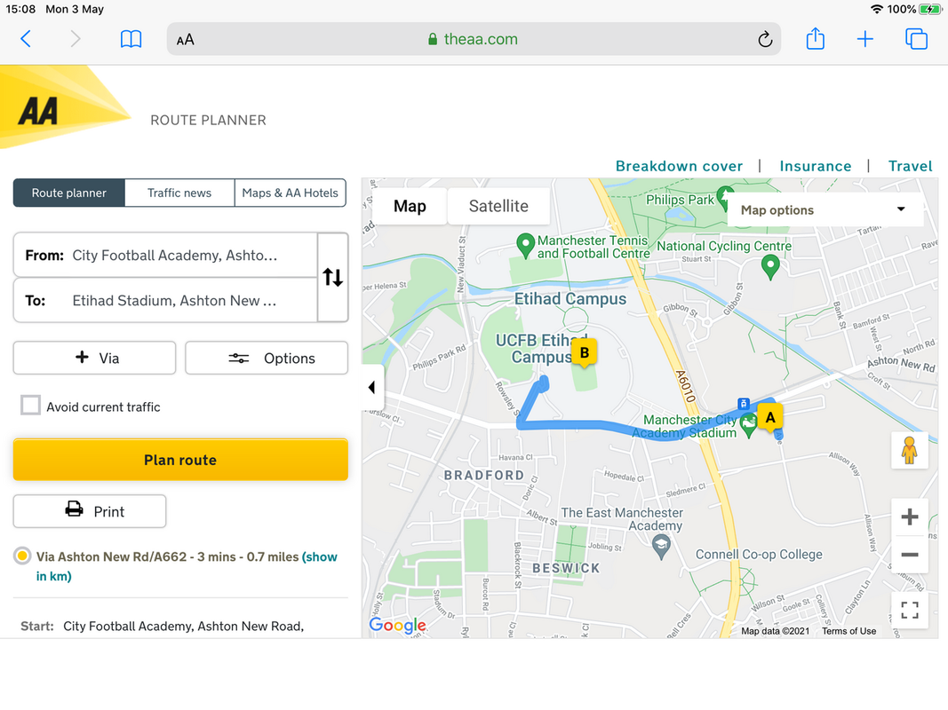Collapse the side panel with left arrow

tap(372, 387)
